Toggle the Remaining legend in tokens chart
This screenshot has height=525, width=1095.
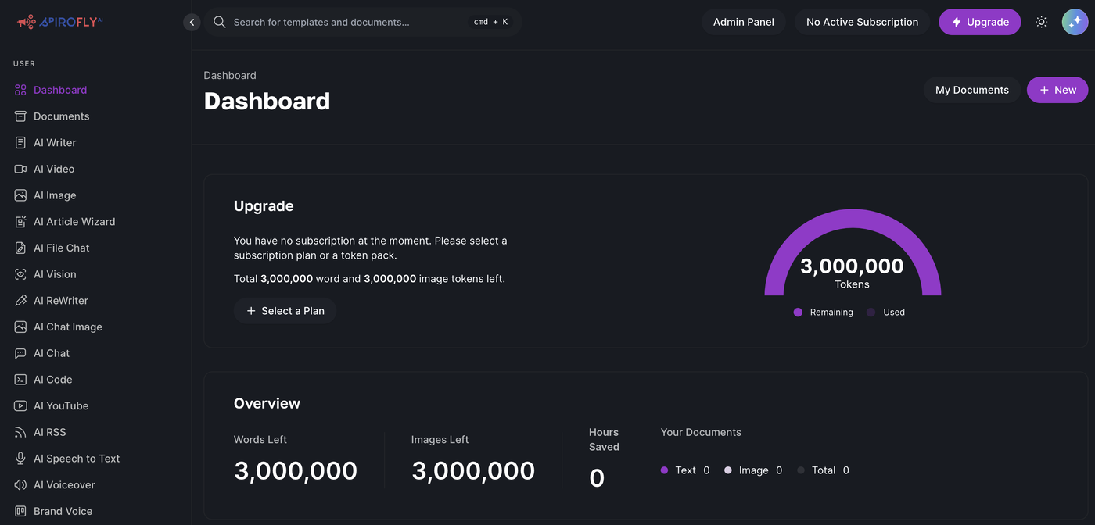coord(823,312)
